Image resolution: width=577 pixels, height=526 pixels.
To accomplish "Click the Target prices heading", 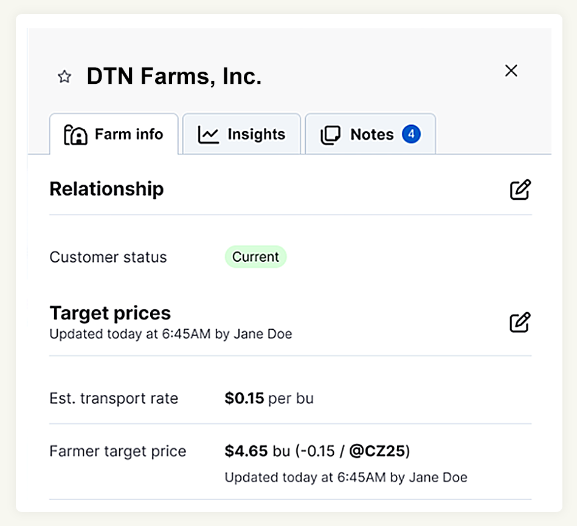I will click(x=110, y=313).
